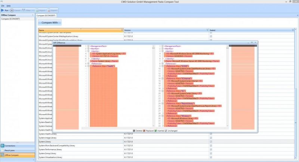The height and width of the screenshot is (162, 299).
Task: Toggle Sealed checkbox for System.Snmp.Library row
Action: [x=211, y=153]
